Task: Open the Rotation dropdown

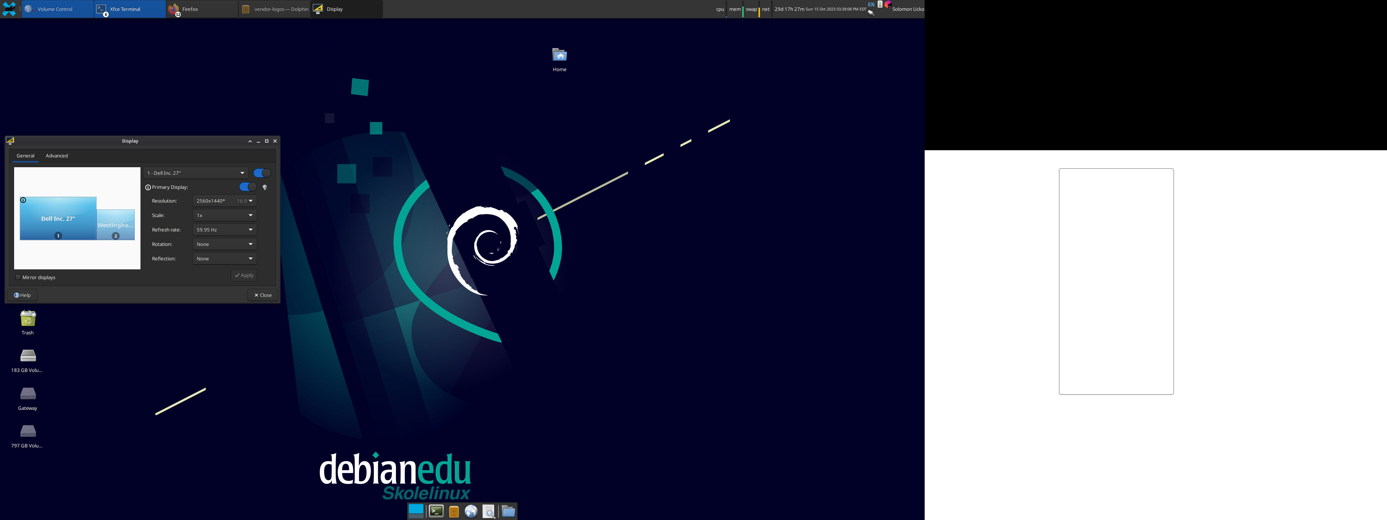Action: (x=225, y=244)
